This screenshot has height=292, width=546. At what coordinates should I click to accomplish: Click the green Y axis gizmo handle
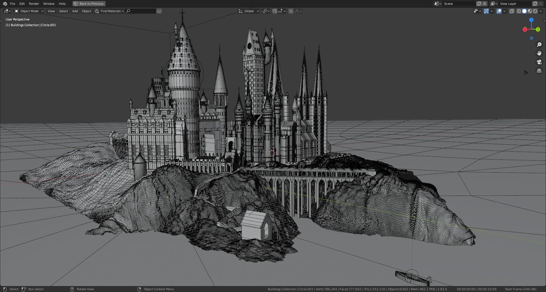pyautogui.click(x=538, y=29)
